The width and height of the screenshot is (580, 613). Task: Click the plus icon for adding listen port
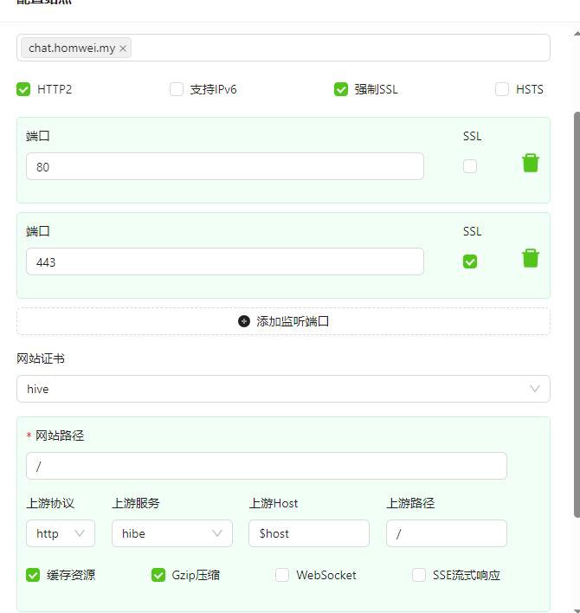coord(244,321)
